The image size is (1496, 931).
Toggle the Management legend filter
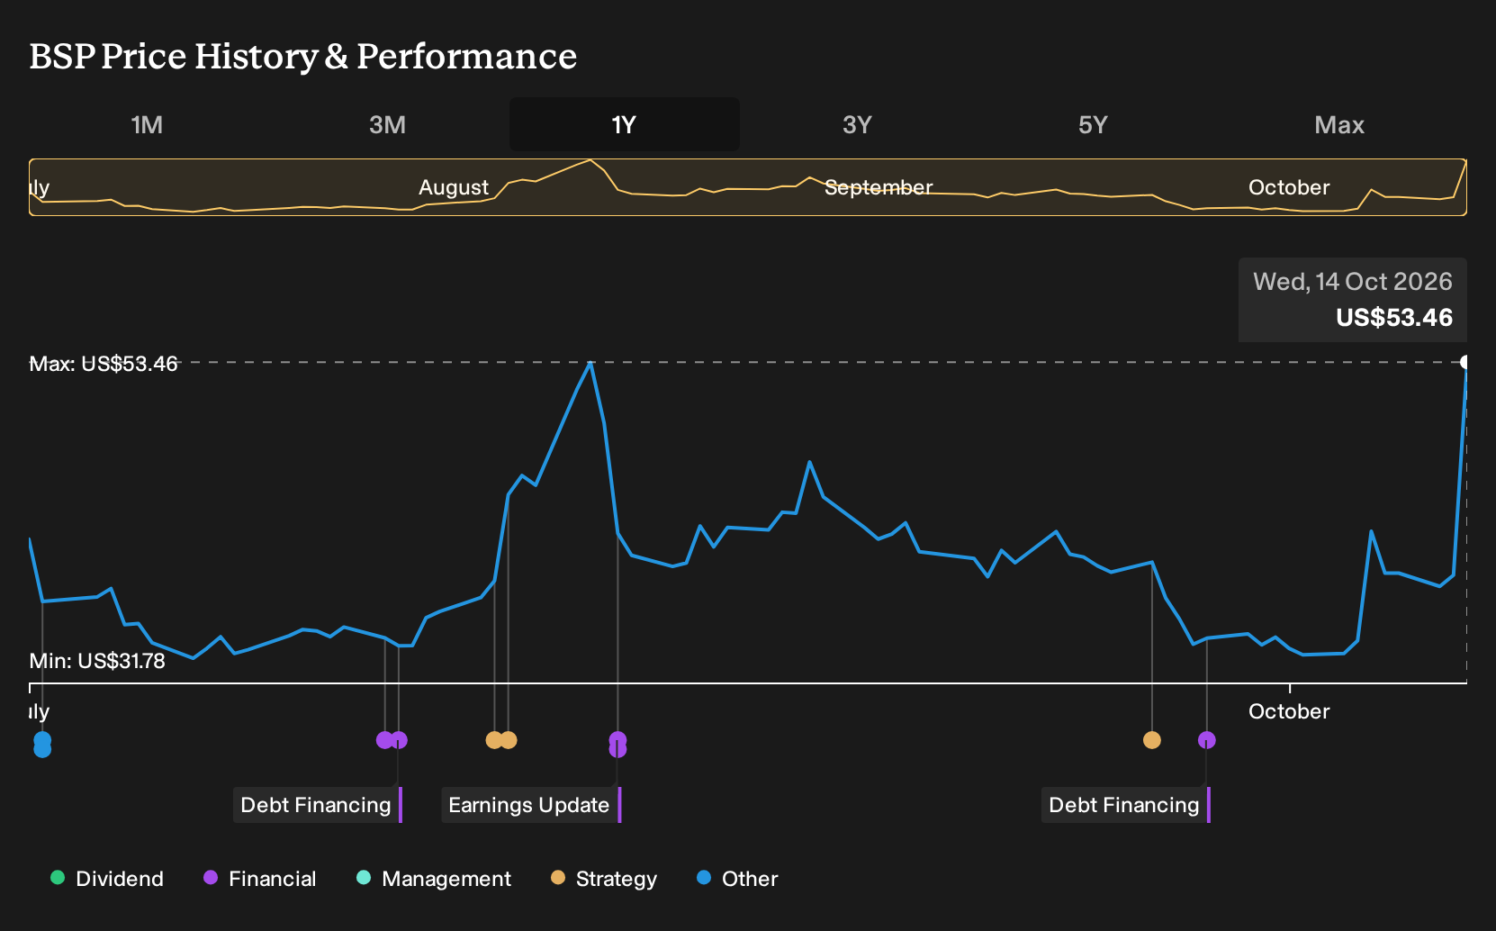(x=434, y=879)
